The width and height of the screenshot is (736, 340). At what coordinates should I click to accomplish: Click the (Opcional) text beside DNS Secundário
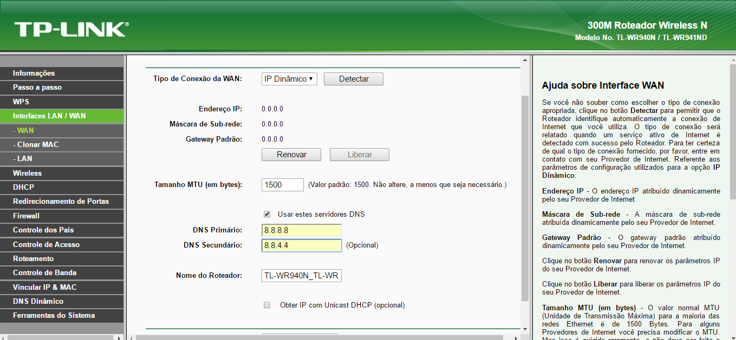362,245
